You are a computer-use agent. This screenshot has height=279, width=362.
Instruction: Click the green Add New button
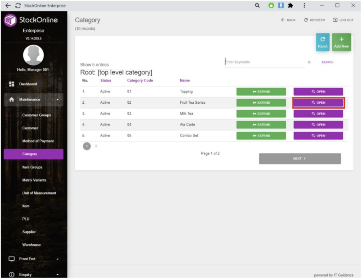click(341, 42)
